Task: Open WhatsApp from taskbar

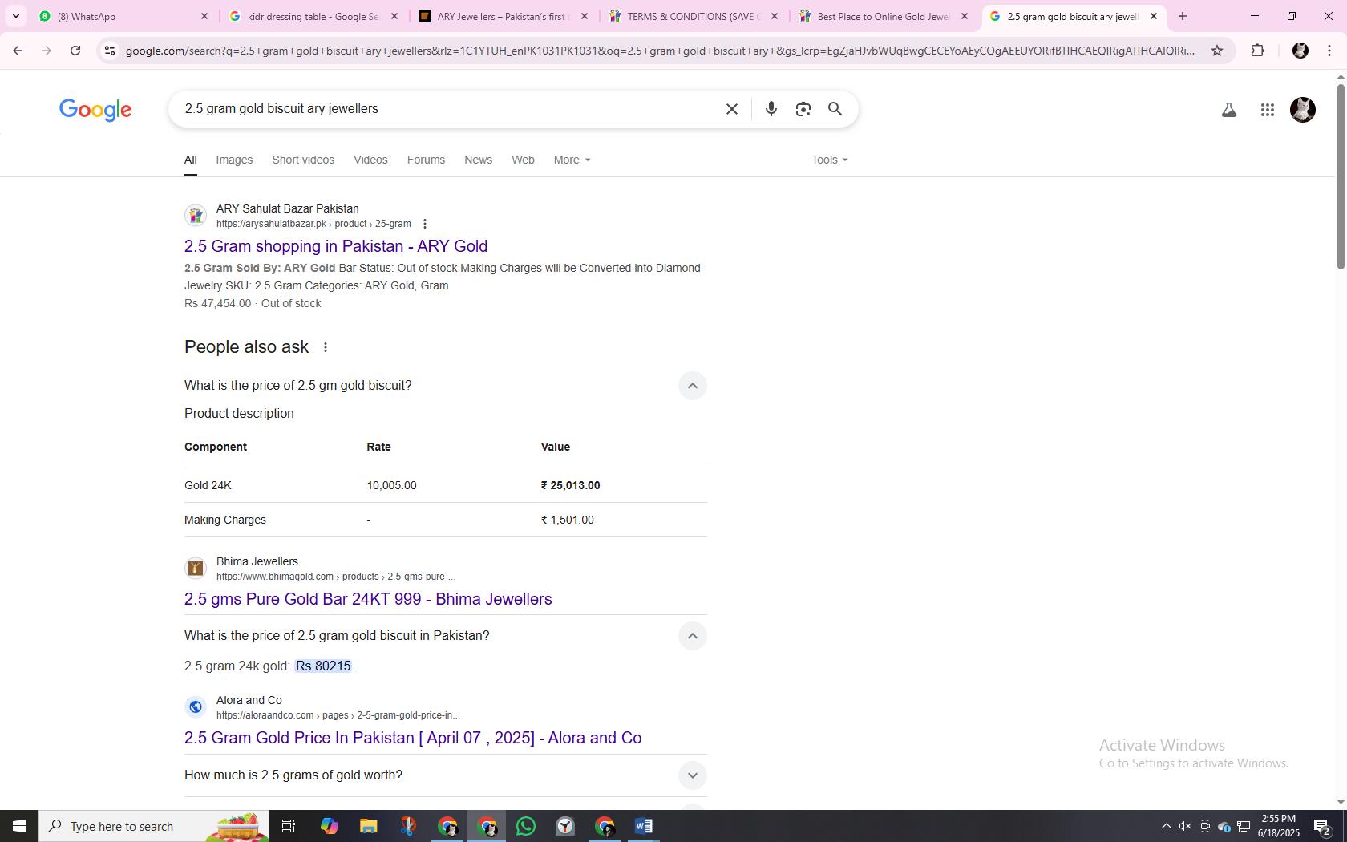Action: [526, 826]
